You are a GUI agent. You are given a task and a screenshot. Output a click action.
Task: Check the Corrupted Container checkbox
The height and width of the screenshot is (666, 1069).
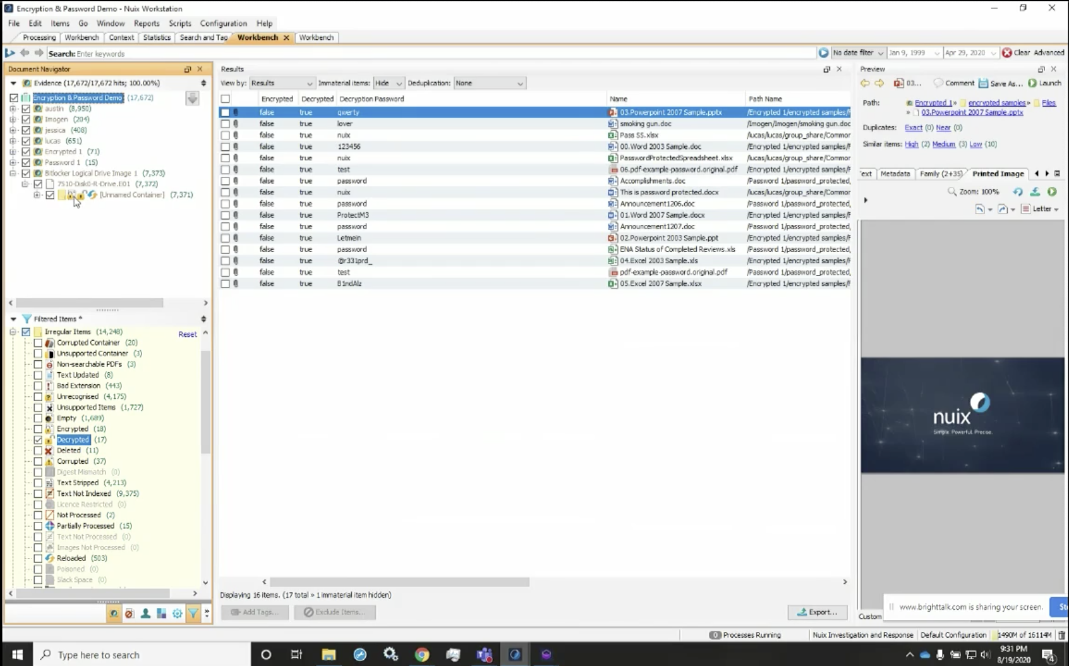[x=39, y=342]
